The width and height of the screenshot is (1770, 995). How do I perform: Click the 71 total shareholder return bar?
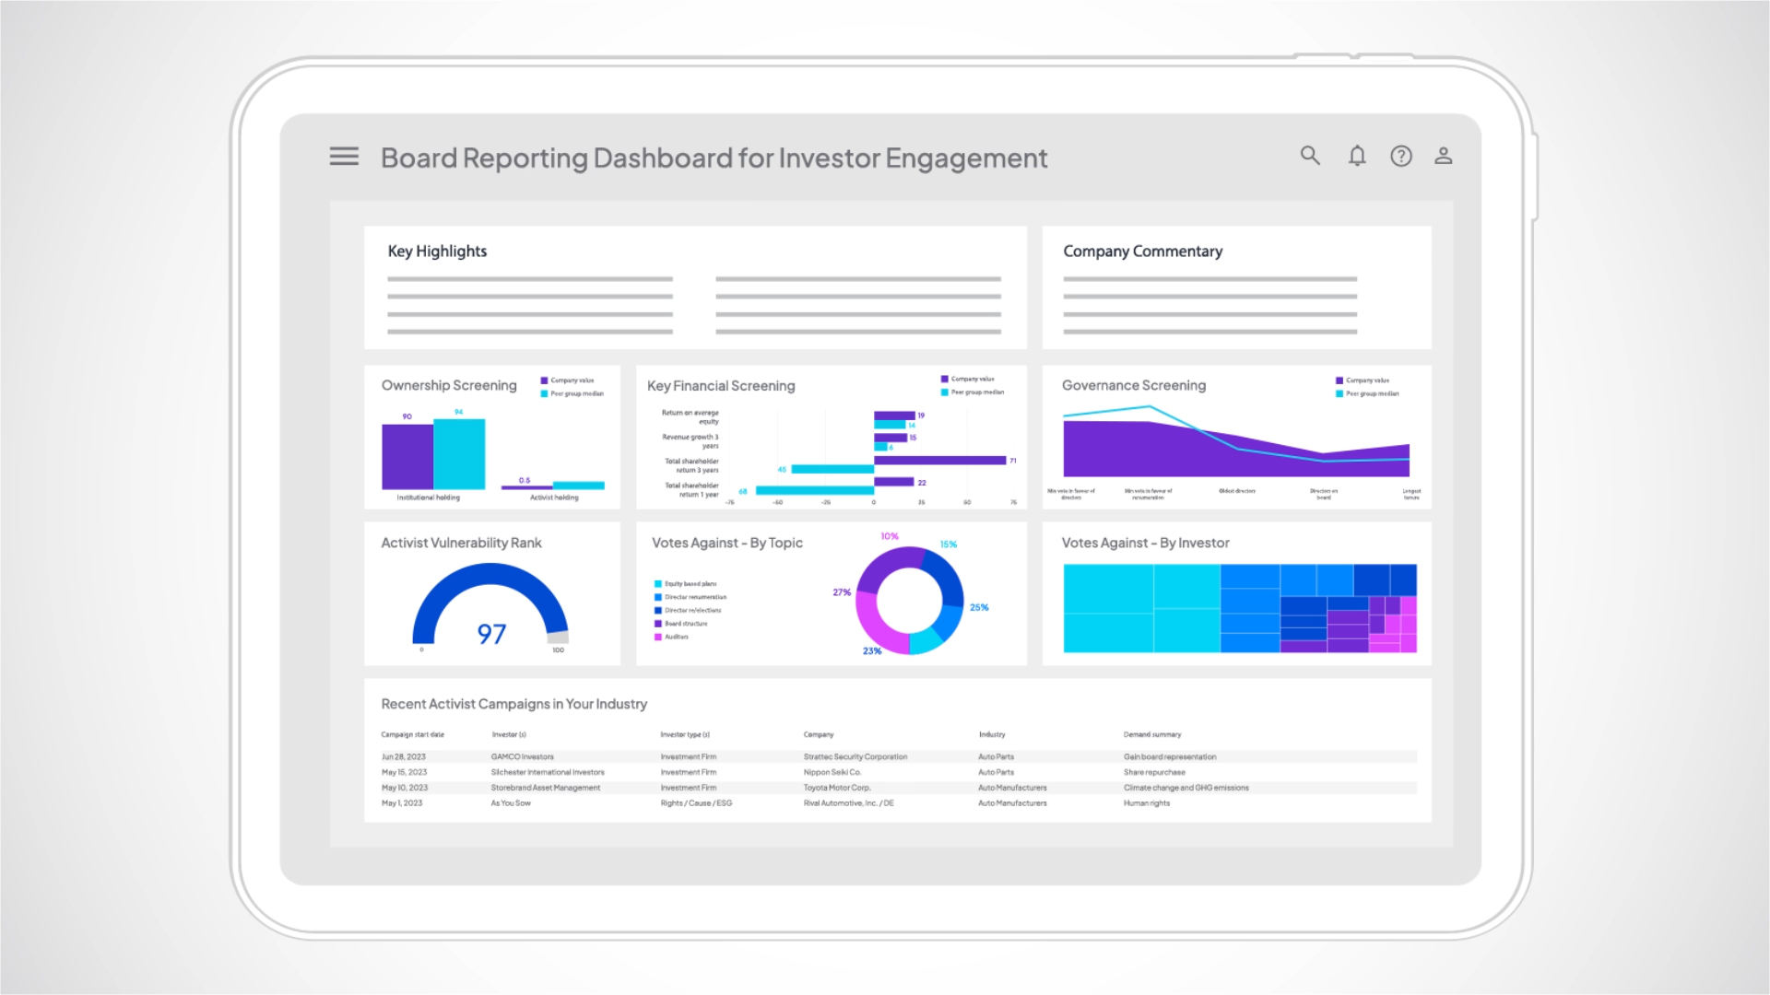coord(938,461)
